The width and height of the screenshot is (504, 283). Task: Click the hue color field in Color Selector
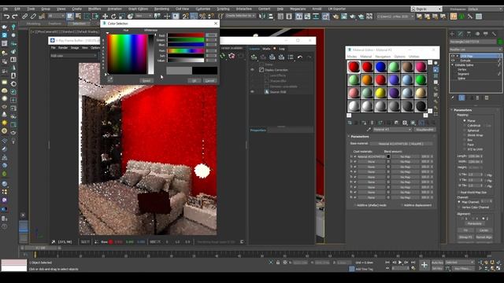[x=127, y=54]
